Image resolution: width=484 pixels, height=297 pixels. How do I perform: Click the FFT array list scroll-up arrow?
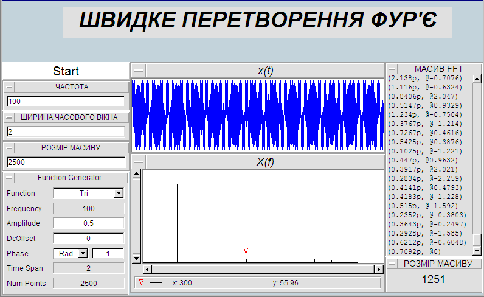pos(477,79)
